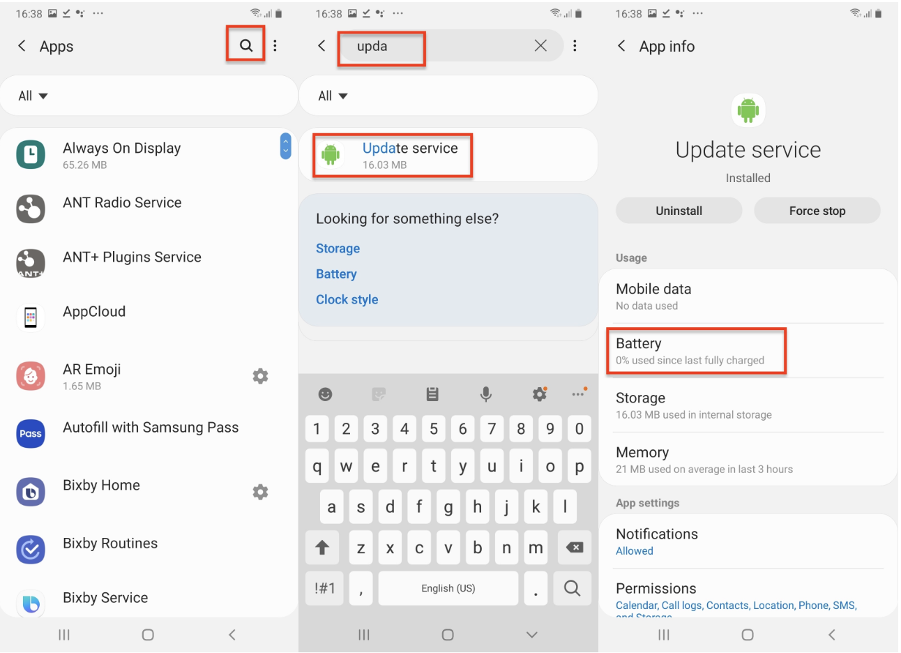Viewport: 901px width, 653px height.
Task: Grab the fast scroll handle in Apps list
Action: click(285, 146)
